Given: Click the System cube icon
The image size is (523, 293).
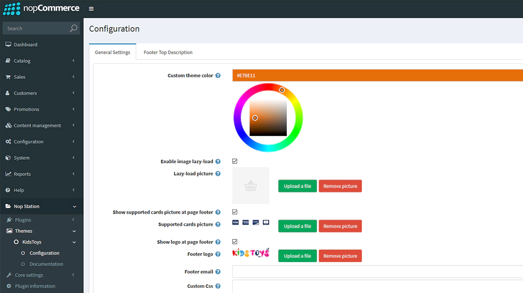Looking at the screenshot, I should (x=8, y=158).
